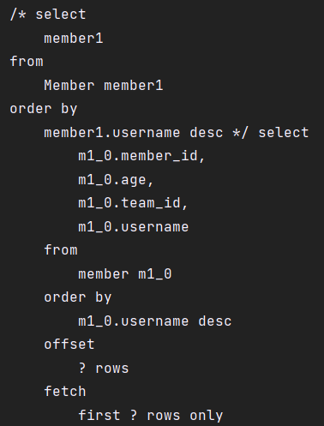Screen dimensions: 324x426
Task: Click the opening comment '/* select' text
Action: click(x=48, y=15)
